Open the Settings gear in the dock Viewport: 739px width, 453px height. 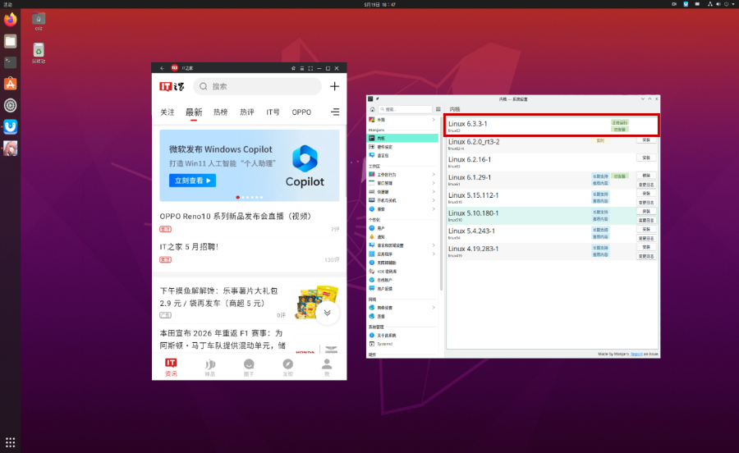[11, 106]
